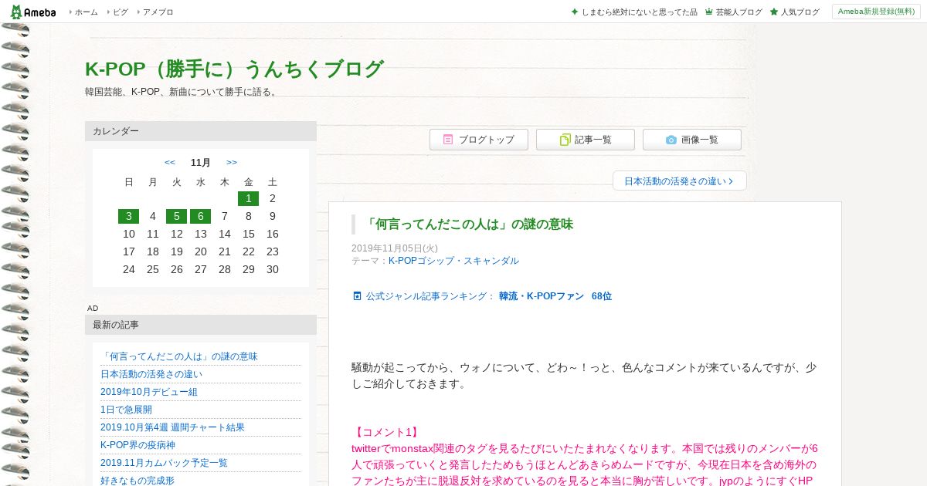The height and width of the screenshot is (486, 927).
Task: Click the Ameba logo icon
Action: click(x=33, y=12)
